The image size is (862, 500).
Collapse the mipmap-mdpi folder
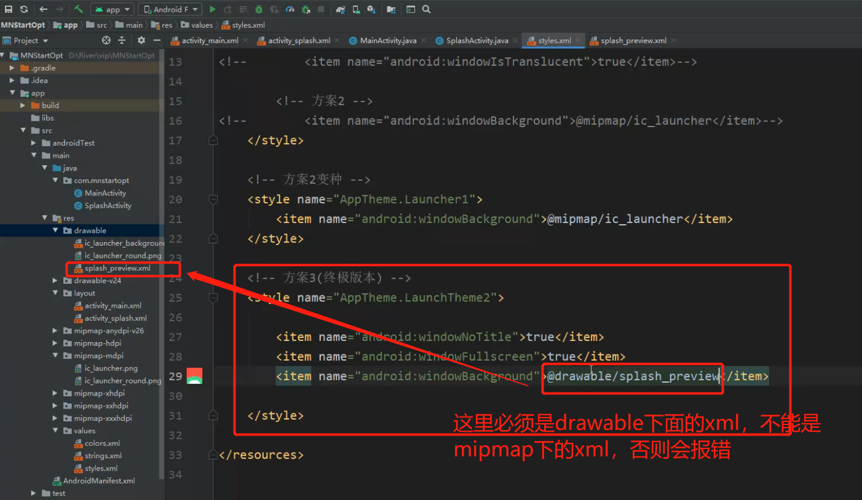click(56, 356)
